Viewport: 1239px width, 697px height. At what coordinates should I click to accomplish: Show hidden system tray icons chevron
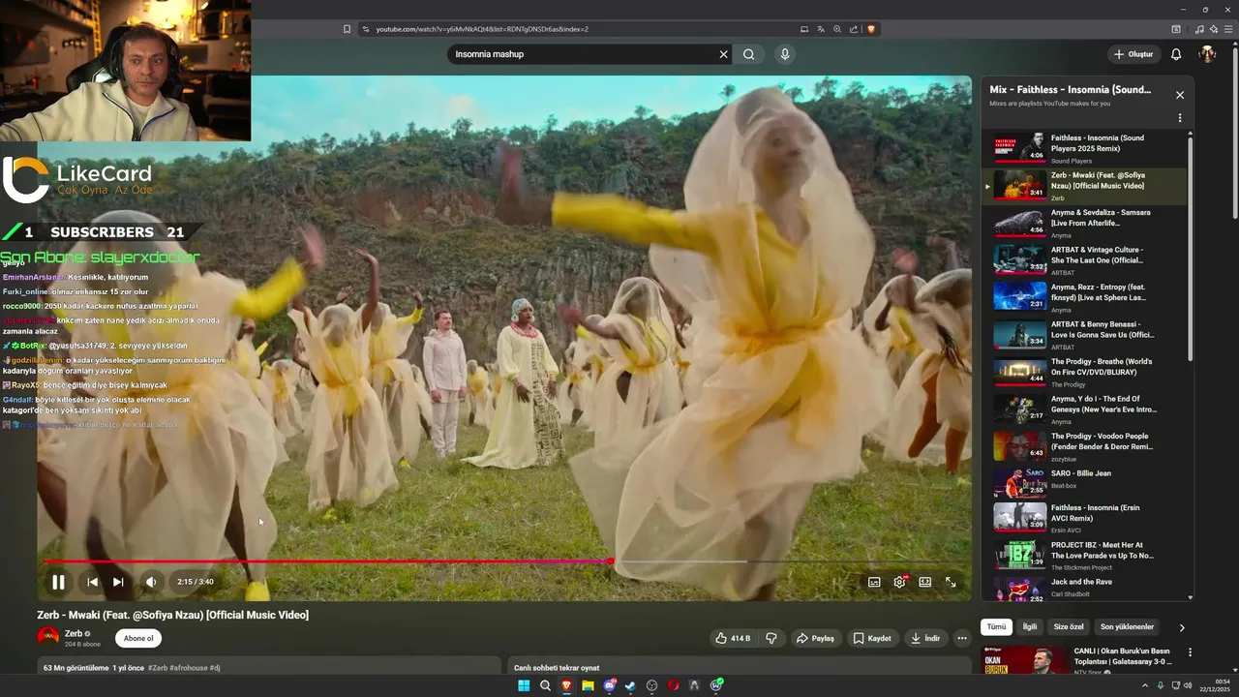[1145, 685]
